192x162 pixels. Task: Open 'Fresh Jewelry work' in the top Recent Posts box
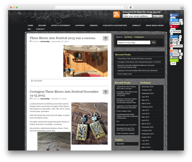(124, 74)
